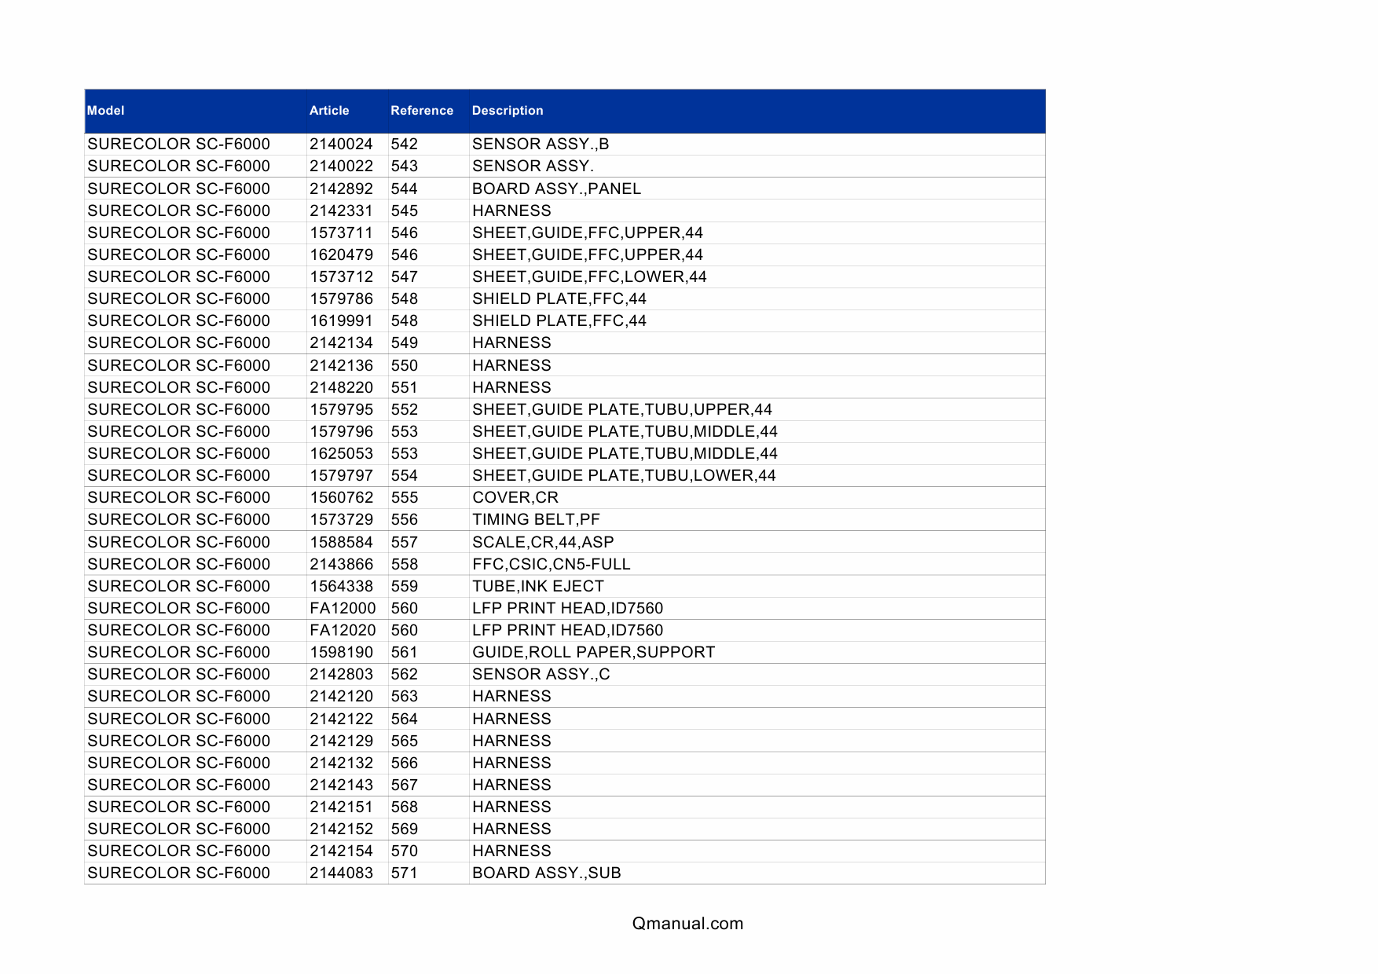
Task: Click the Model column header
Action: (106, 111)
